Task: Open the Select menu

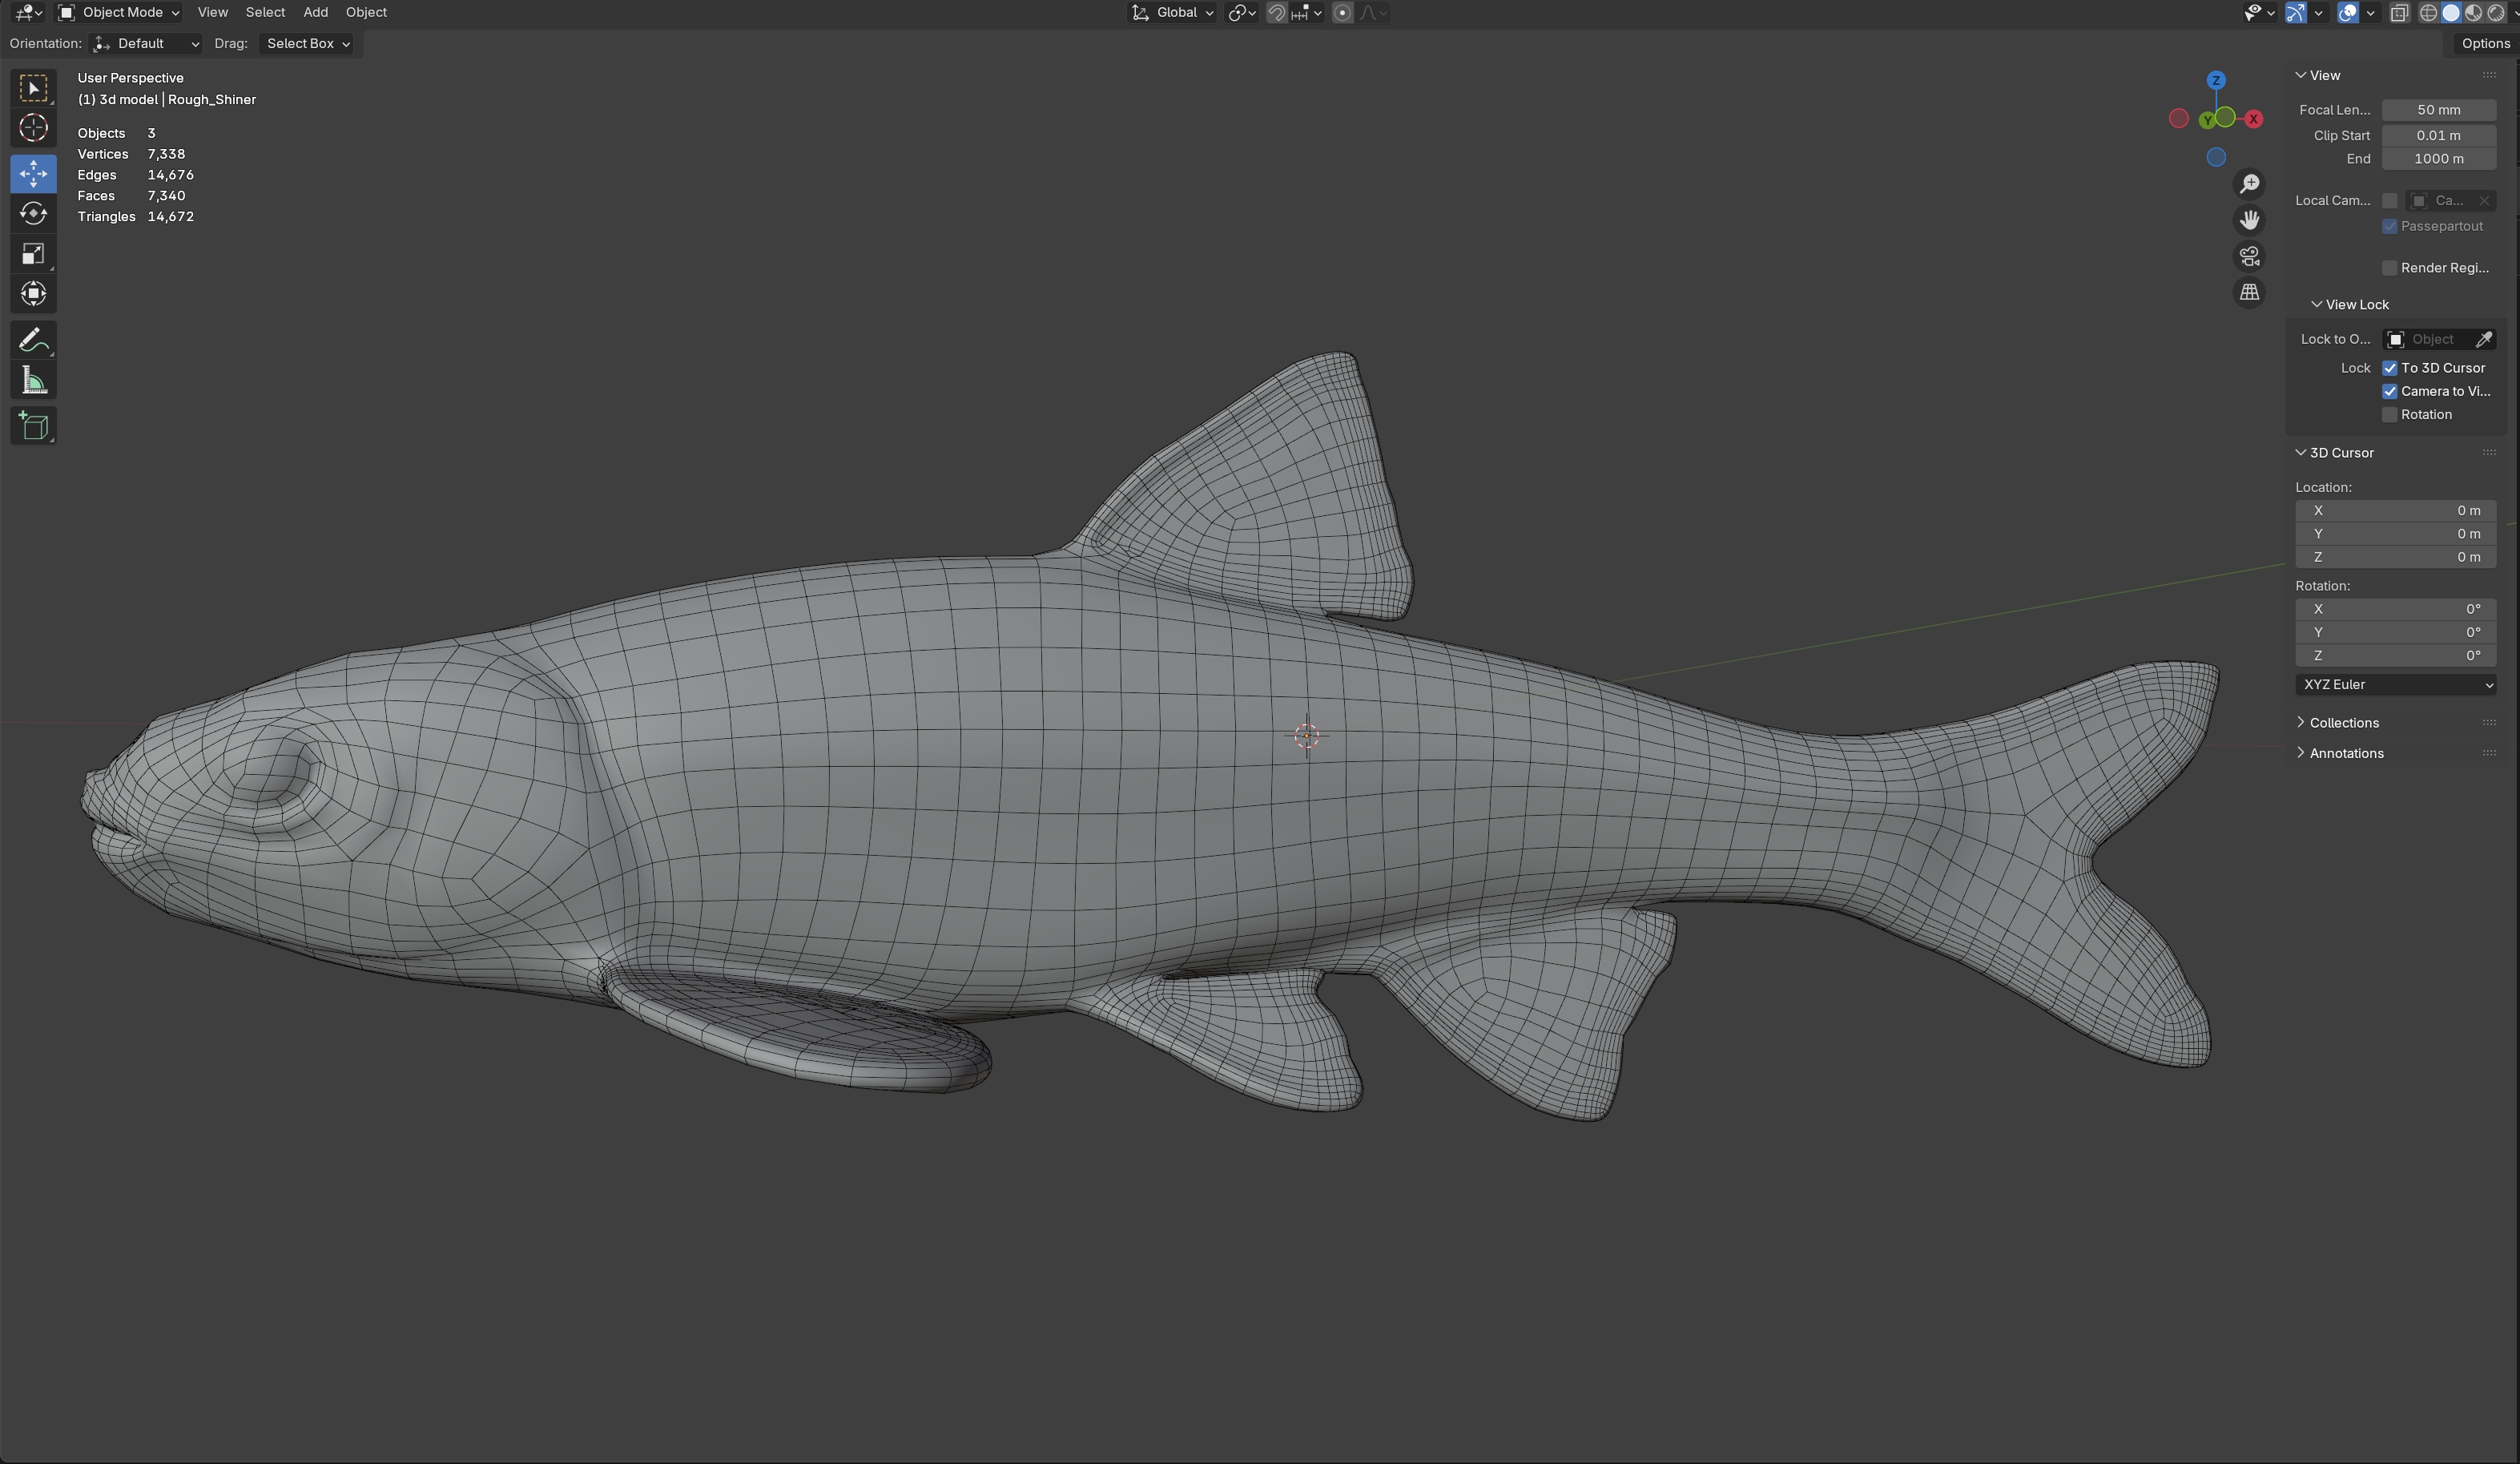Action: (x=265, y=12)
